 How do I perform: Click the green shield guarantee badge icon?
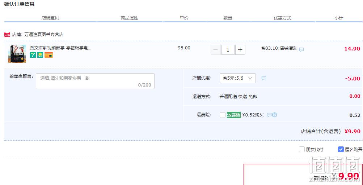pos(40,55)
